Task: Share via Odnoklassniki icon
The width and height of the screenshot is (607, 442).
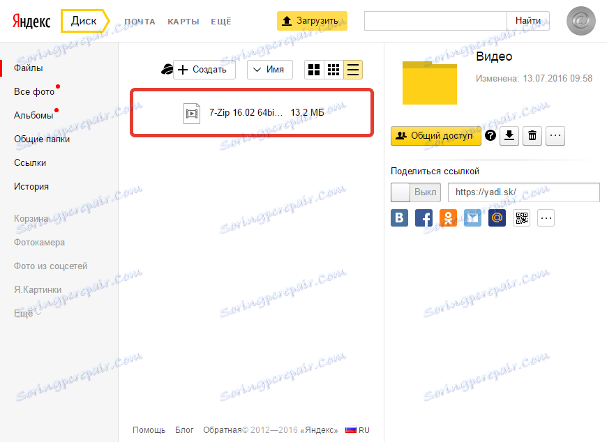Action: [x=449, y=218]
